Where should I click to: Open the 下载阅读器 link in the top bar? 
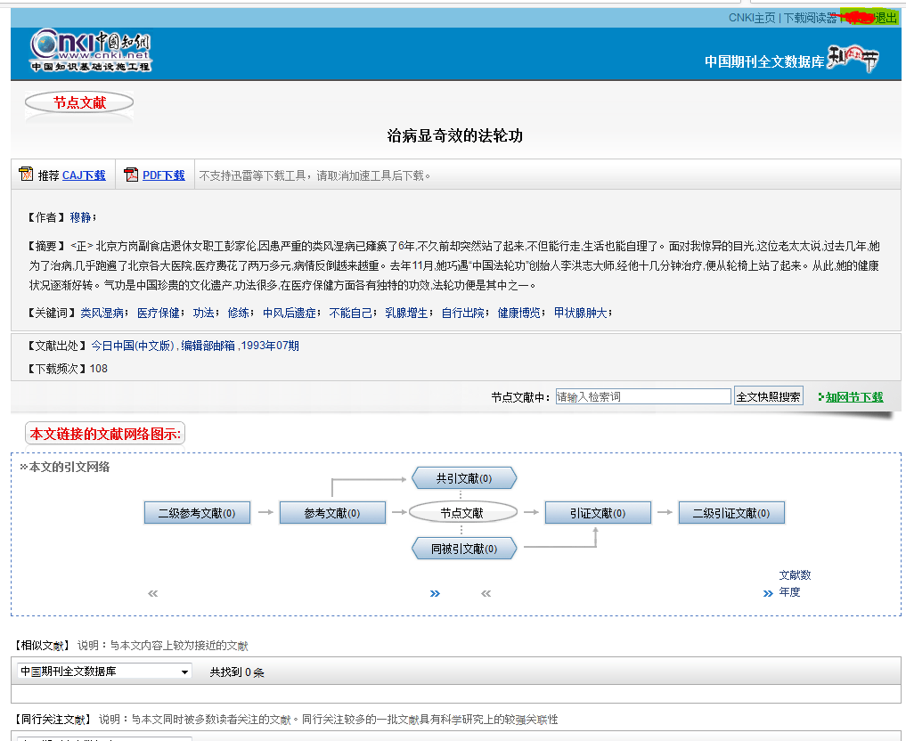click(x=809, y=18)
